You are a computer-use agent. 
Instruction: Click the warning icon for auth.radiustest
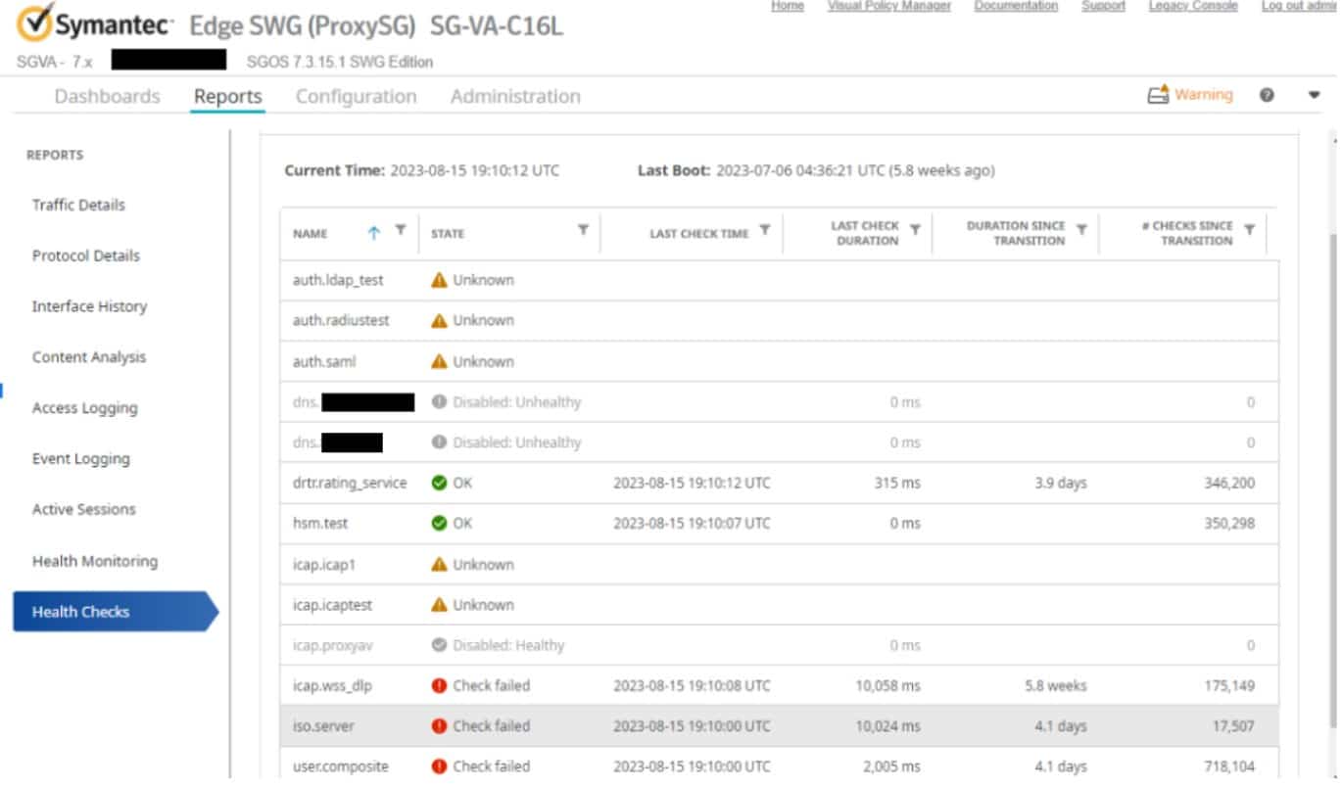click(x=439, y=320)
